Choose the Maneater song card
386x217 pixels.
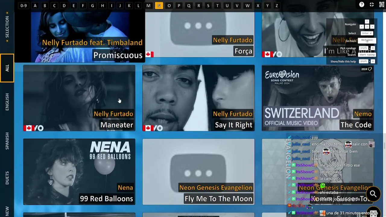pyautogui.click(x=79, y=98)
